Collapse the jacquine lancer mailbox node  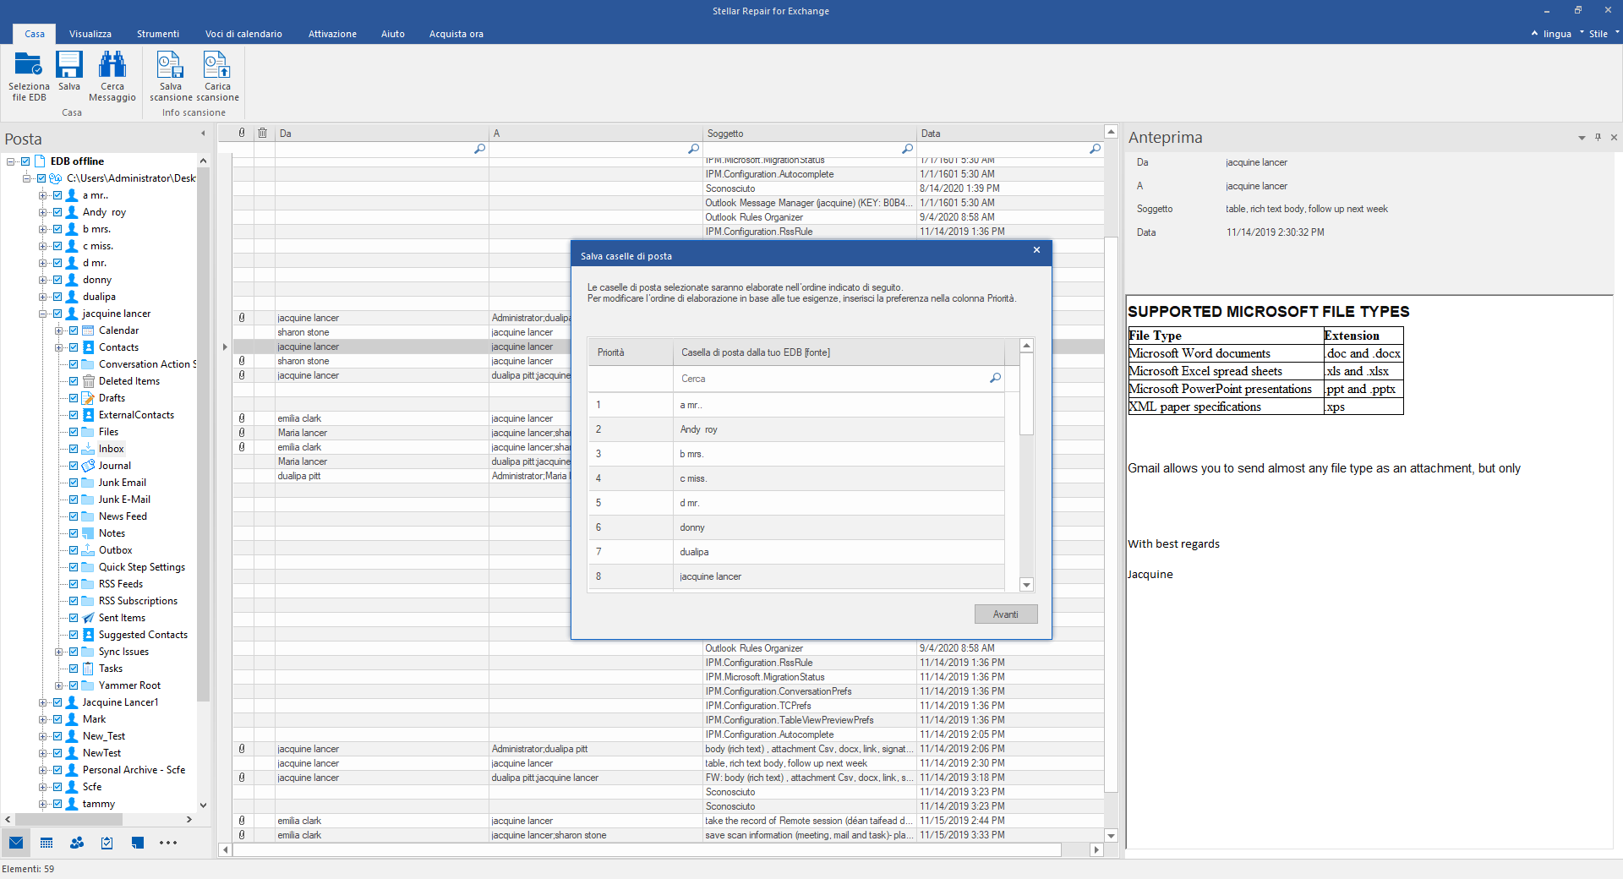[x=42, y=314]
